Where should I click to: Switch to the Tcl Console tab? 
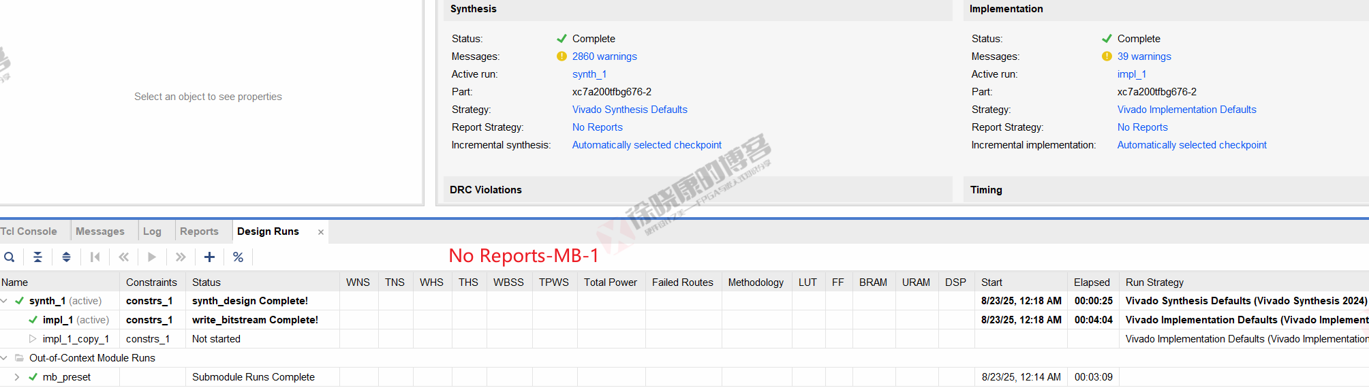point(29,231)
